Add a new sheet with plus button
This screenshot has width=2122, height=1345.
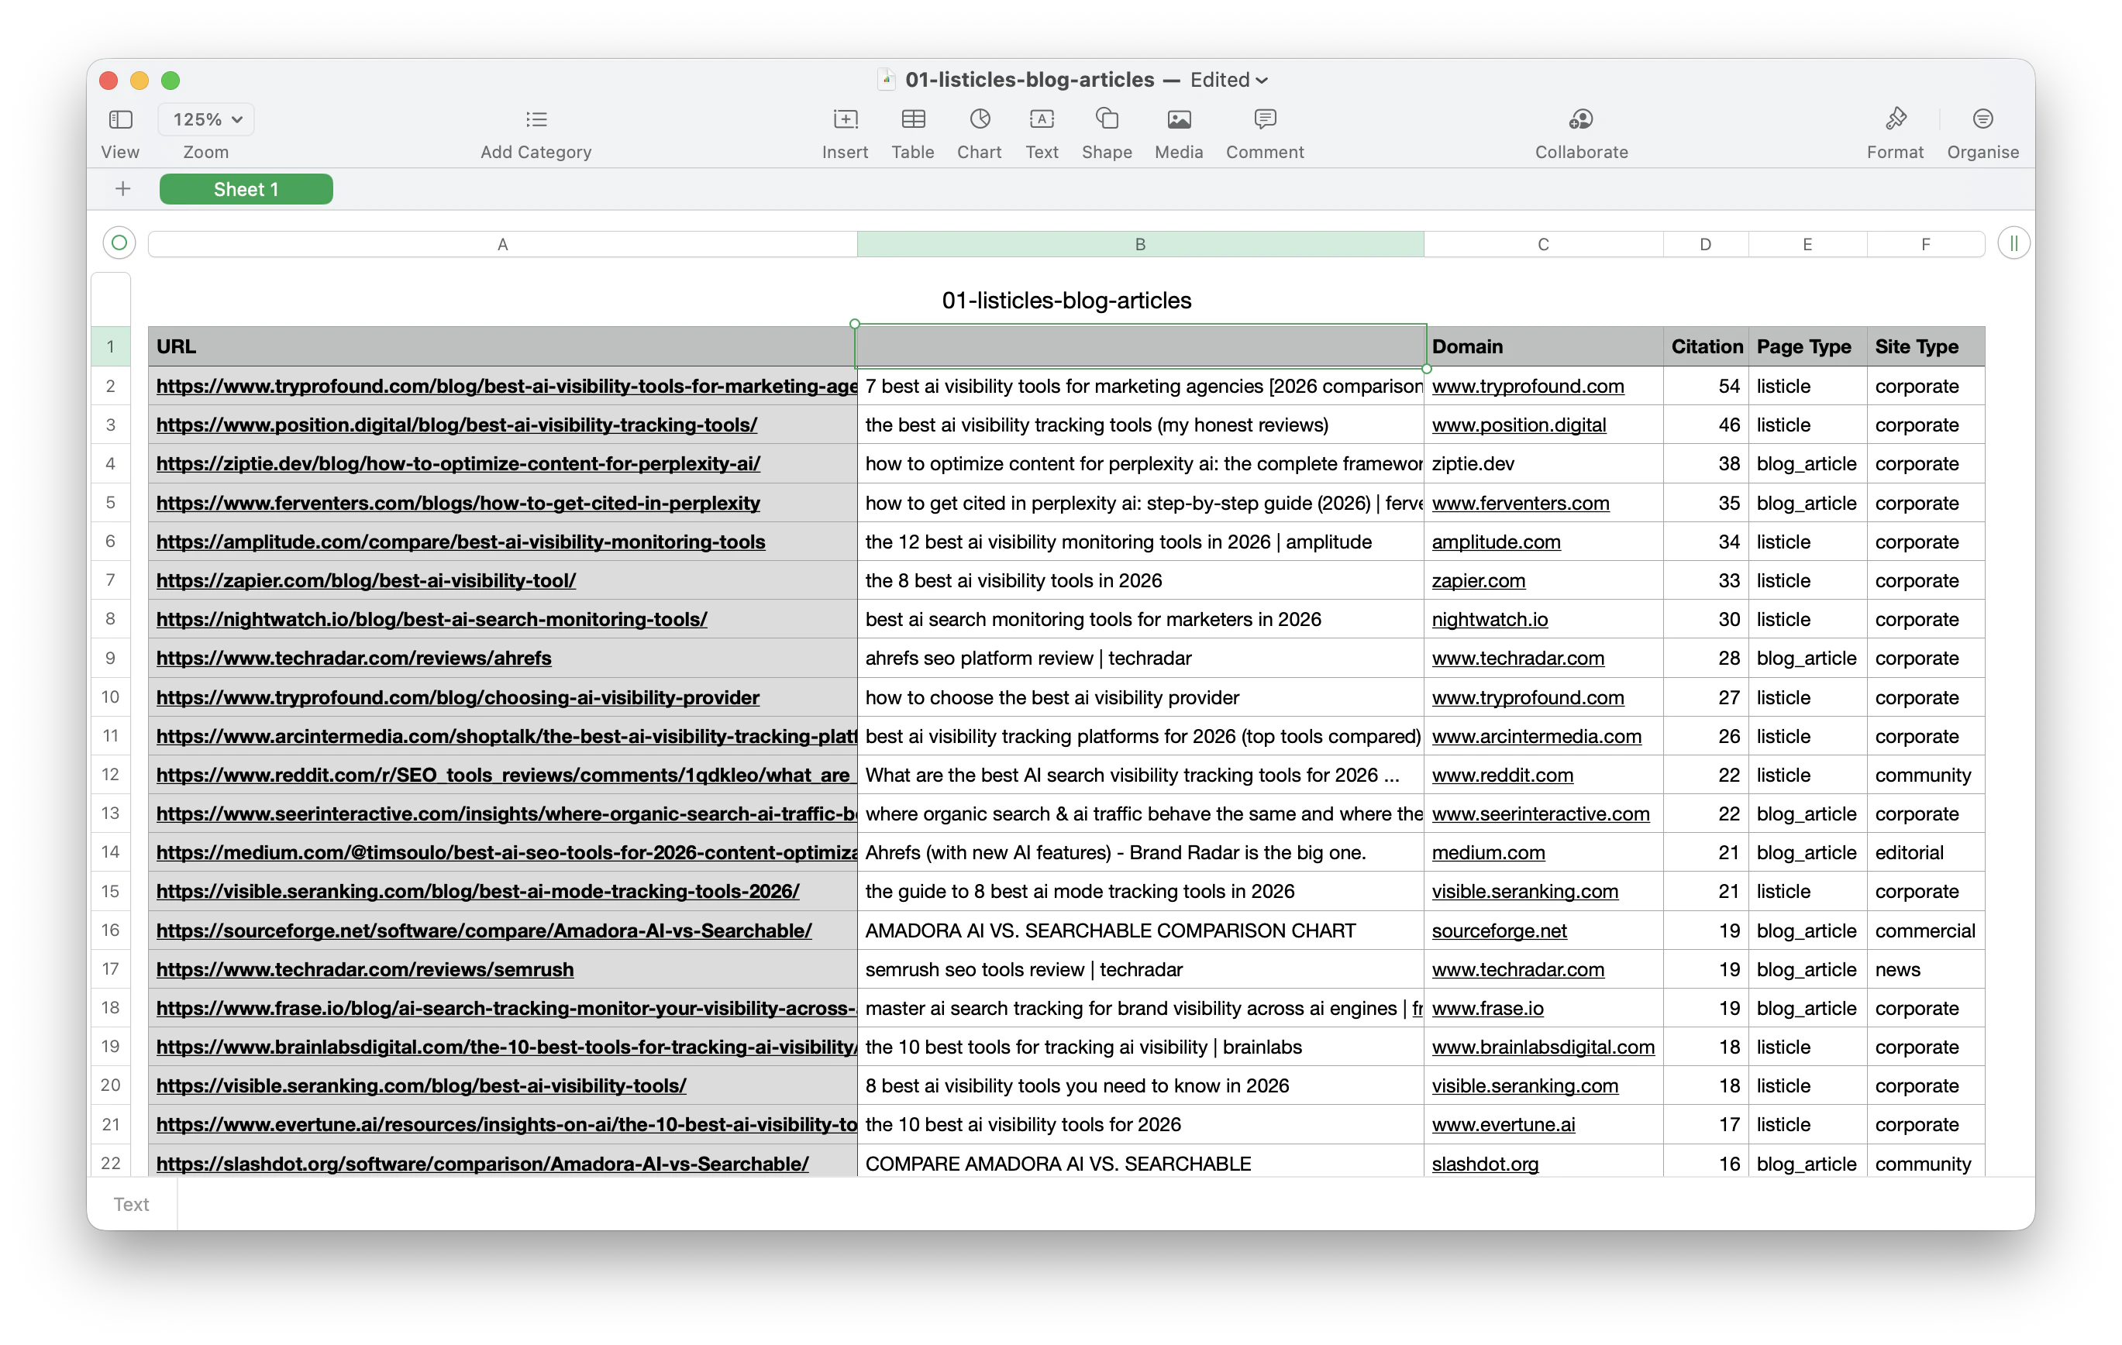click(x=123, y=188)
